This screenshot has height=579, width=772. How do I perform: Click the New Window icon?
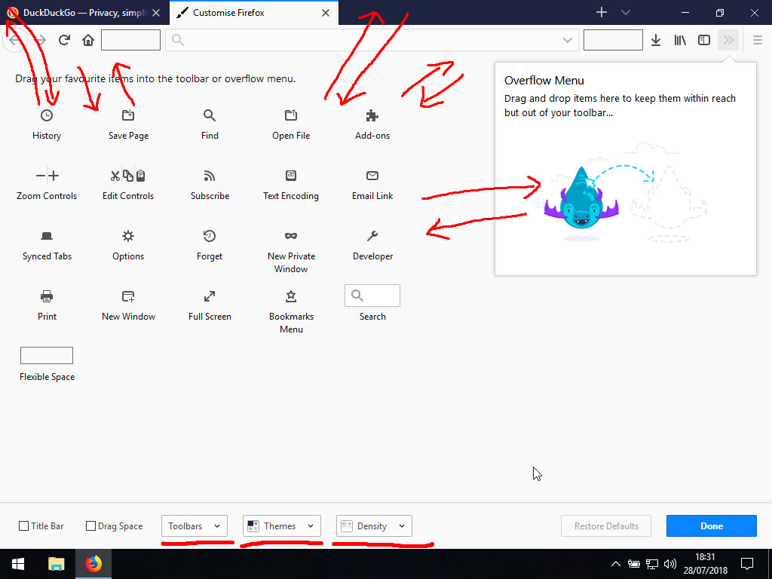128,296
